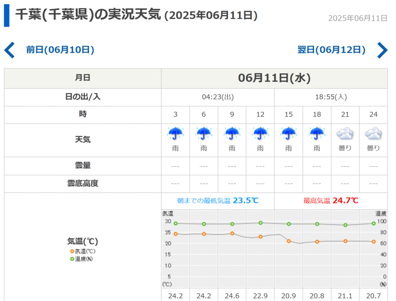Click the orange temperature point at 9時
Image resolution: width=396 pixels, height=301 pixels.
(x=232, y=233)
